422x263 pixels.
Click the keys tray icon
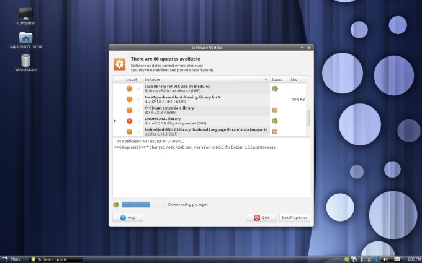tap(354, 259)
